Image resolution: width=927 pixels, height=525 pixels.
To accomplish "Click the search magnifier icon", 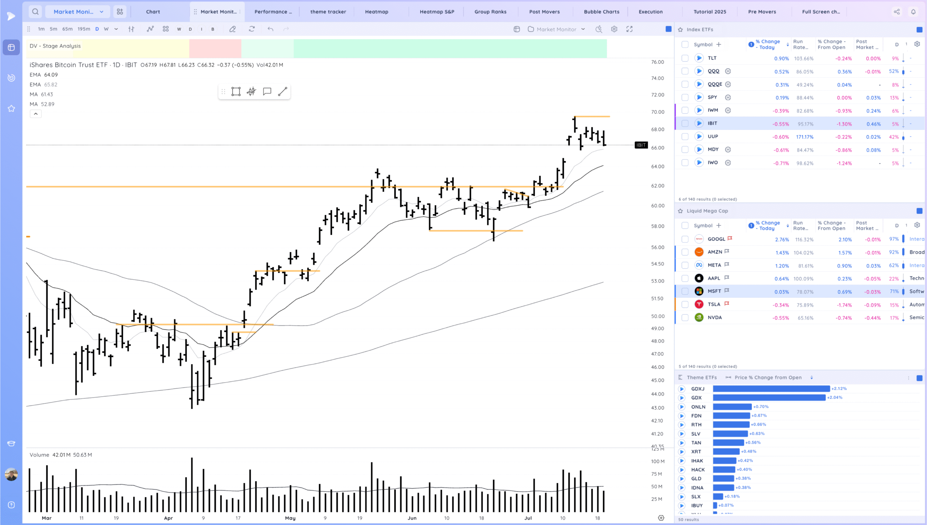I will [x=35, y=12].
